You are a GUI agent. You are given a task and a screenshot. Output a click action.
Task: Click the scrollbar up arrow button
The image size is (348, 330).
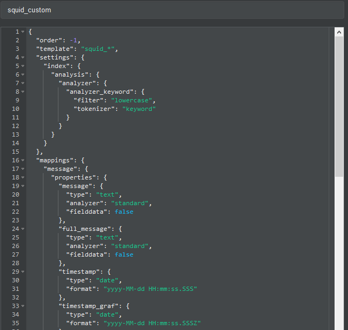coord(339,32)
